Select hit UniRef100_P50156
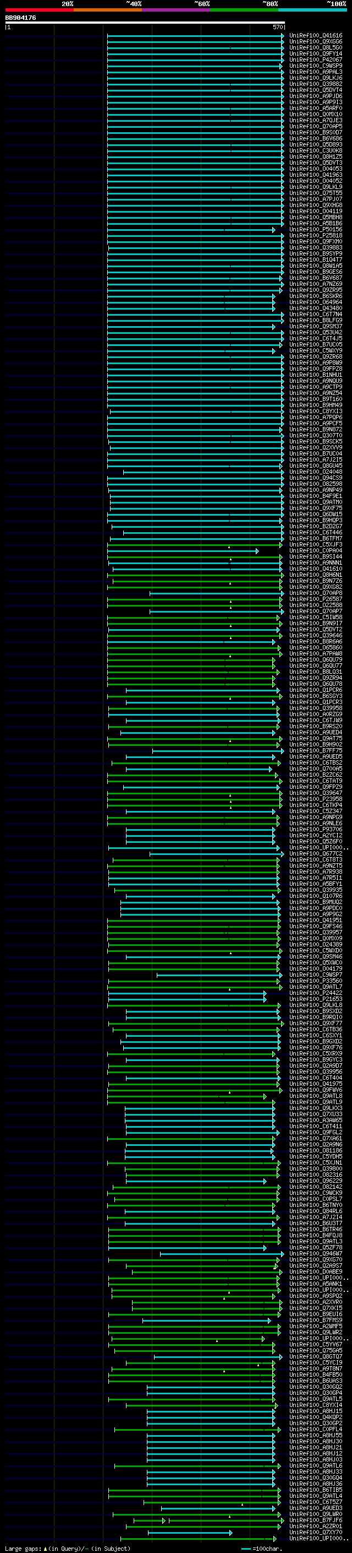Viewport: 352px width, 1553px height. (316, 230)
